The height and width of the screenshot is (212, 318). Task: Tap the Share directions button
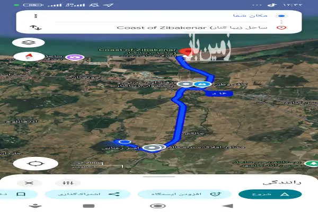pyautogui.click(x=87, y=194)
